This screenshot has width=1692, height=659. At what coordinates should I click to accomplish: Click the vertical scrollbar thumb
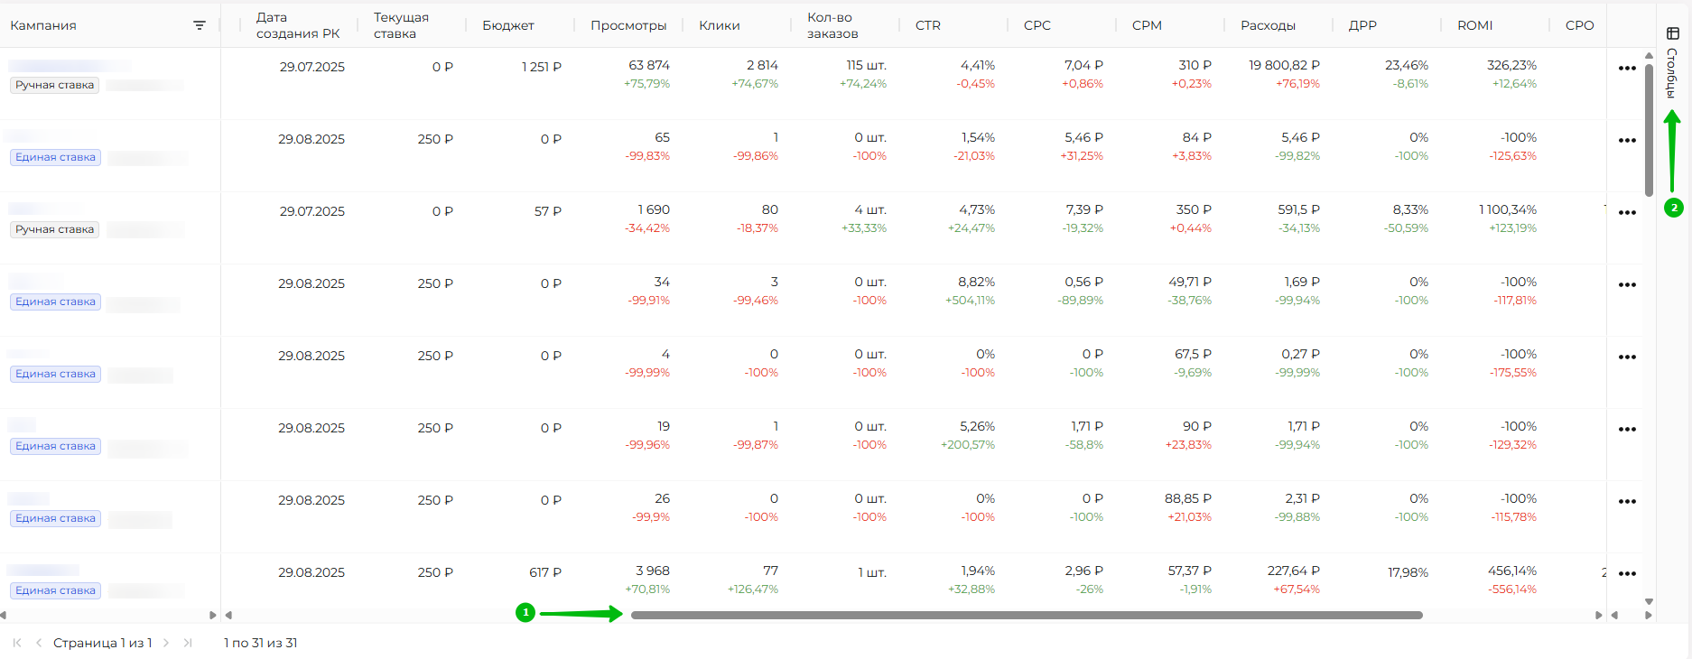coord(1649,126)
